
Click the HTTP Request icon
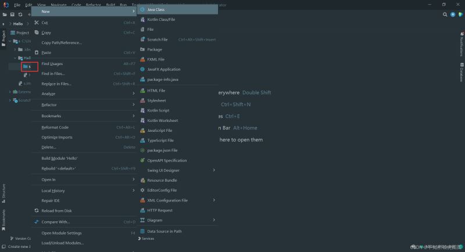click(142, 210)
